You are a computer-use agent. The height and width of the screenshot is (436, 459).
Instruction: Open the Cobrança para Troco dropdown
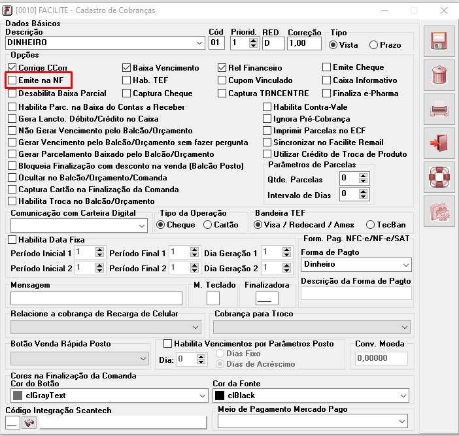pos(405,327)
